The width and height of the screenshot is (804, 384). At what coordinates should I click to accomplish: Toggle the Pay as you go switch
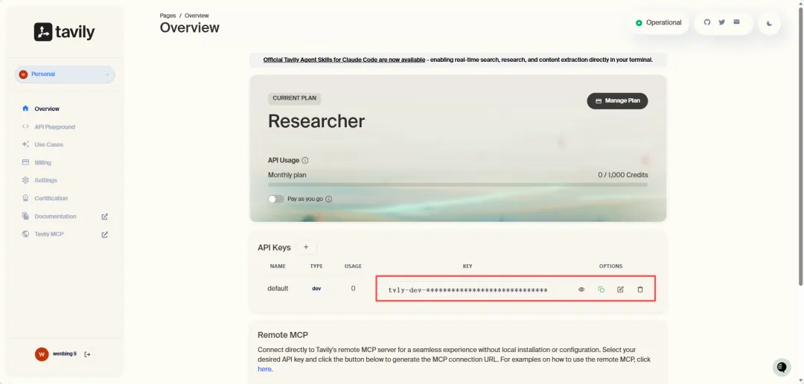coord(276,199)
